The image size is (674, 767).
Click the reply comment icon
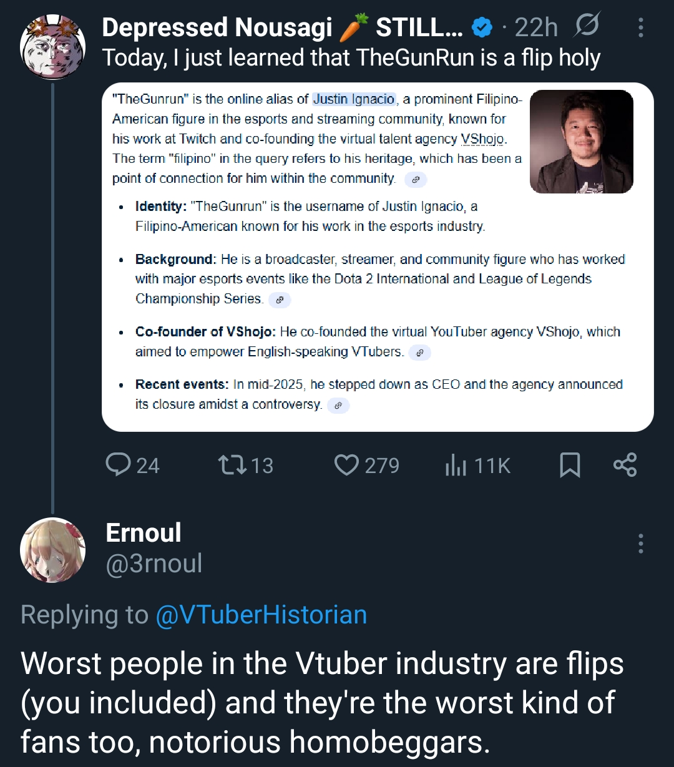coord(117,465)
